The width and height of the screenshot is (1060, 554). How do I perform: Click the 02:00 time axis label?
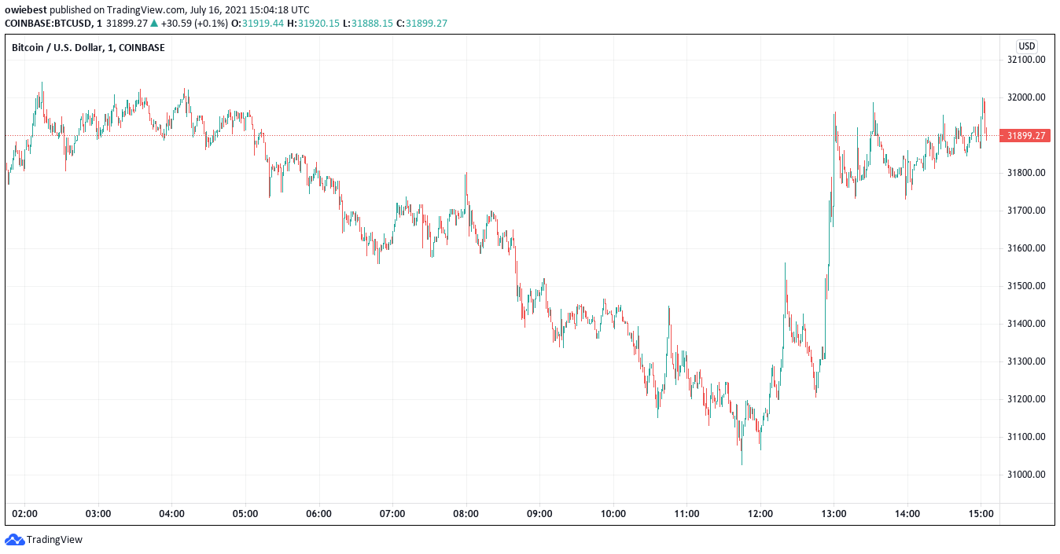point(25,514)
